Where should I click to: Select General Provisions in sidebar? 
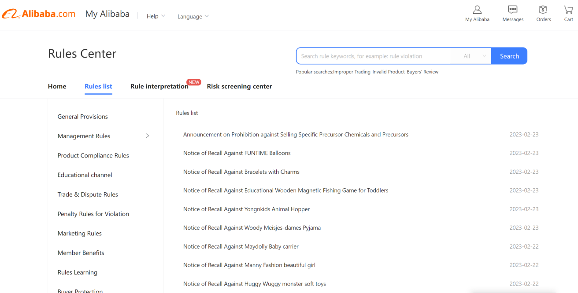83,117
